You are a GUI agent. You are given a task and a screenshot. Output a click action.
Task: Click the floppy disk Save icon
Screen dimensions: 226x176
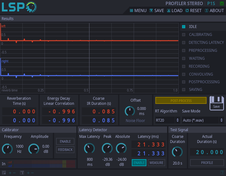pos(217,103)
